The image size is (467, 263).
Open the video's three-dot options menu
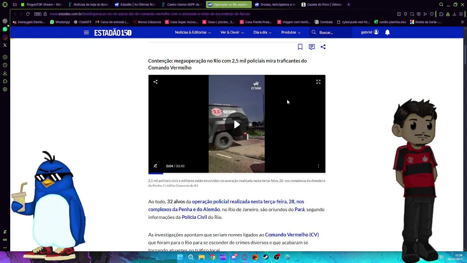point(318,166)
